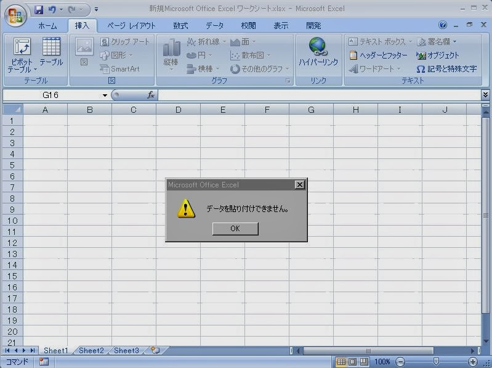492x368 pixels.
Task: Insert a picture (図) from file
Action: 84,52
